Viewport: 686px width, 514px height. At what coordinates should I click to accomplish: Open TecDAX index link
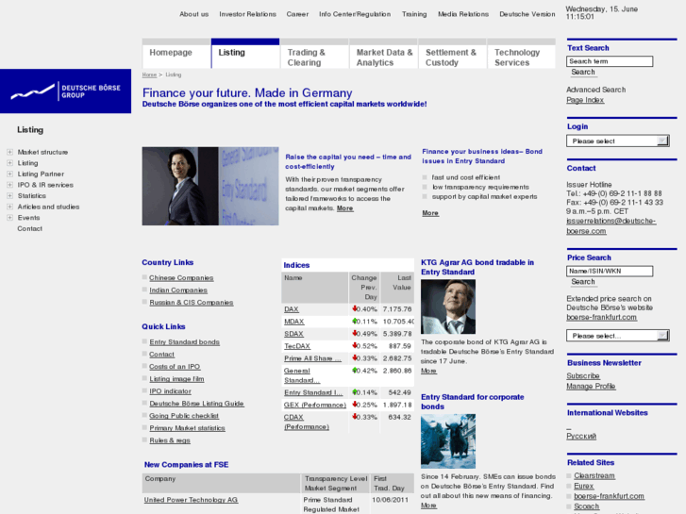297,346
